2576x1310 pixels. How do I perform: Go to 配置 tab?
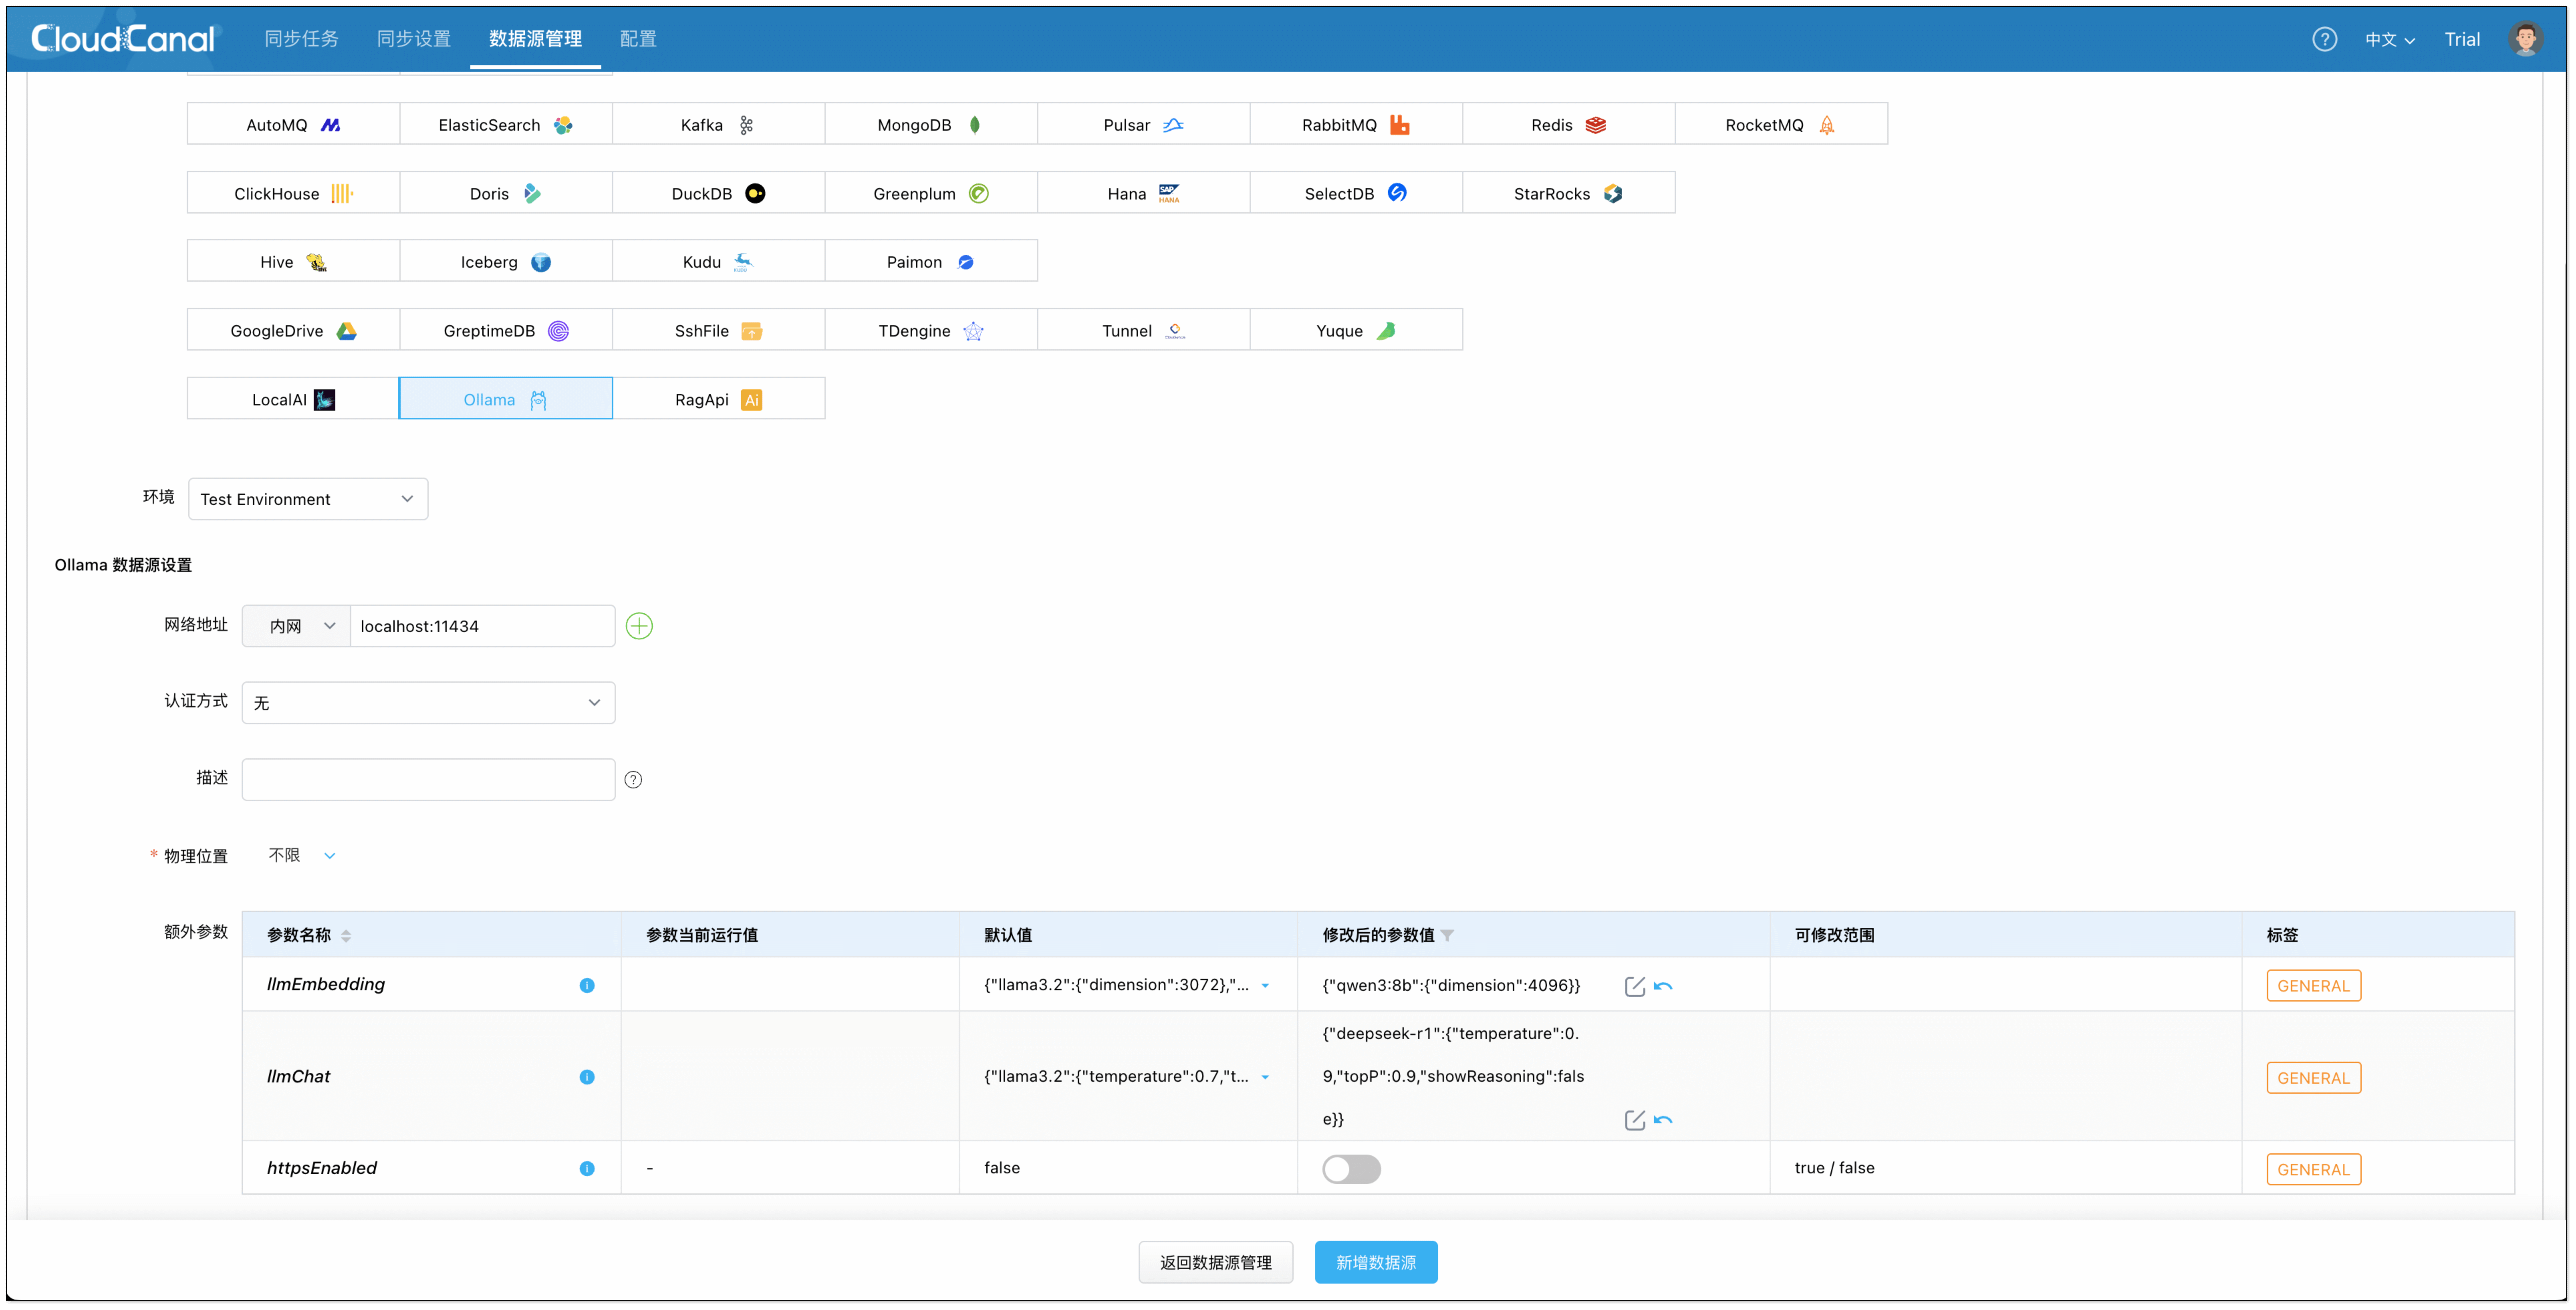pyautogui.click(x=638, y=39)
